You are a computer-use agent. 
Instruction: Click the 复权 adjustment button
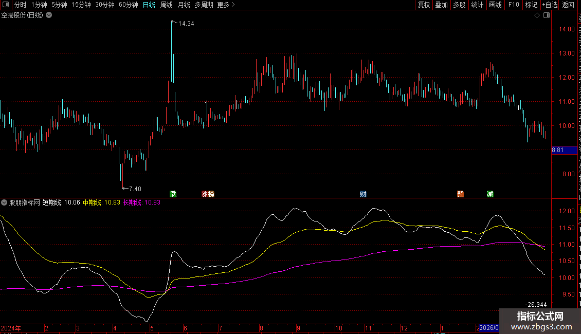(x=424, y=5)
